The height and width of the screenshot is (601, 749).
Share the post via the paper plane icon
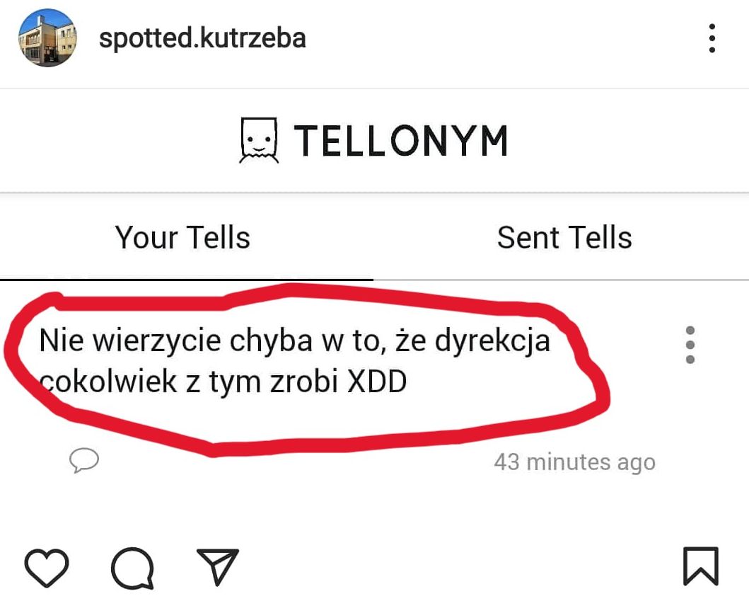pos(218,565)
